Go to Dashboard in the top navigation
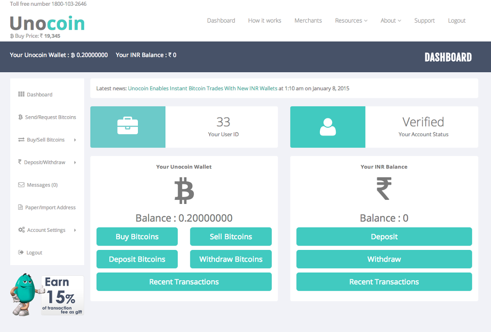 pyautogui.click(x=221, y=20)
